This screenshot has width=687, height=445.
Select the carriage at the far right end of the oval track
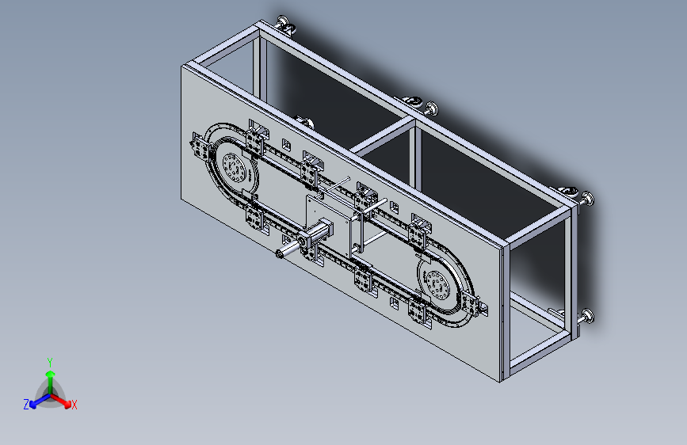(x=473, y=305)
